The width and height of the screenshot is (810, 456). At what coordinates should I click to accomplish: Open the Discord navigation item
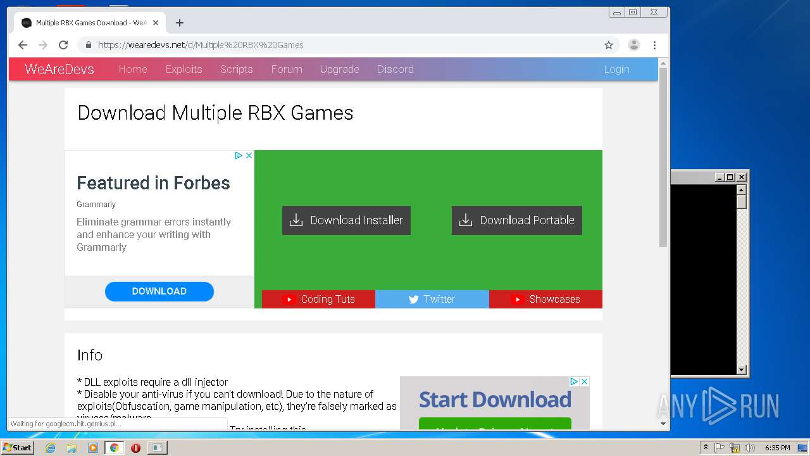(395, 69)
